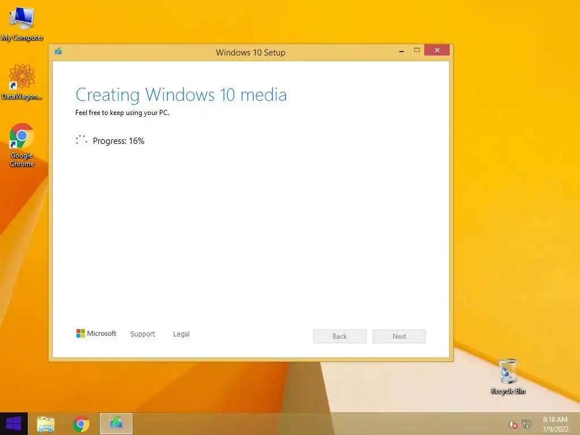This screenshot has width=580, height=435.
Task: Maximize the Windows 10 Setup window
Action: pyautogui.click(x=417, y=50)
